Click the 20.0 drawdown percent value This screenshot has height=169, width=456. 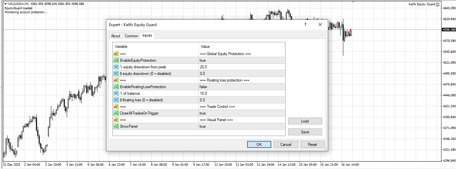(203, 67)
